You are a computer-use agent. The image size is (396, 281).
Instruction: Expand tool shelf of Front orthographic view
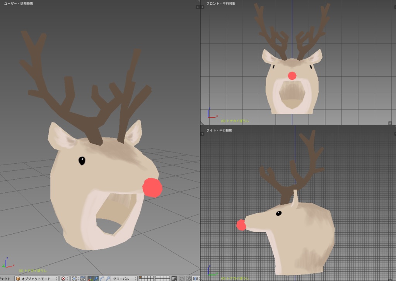202,7
